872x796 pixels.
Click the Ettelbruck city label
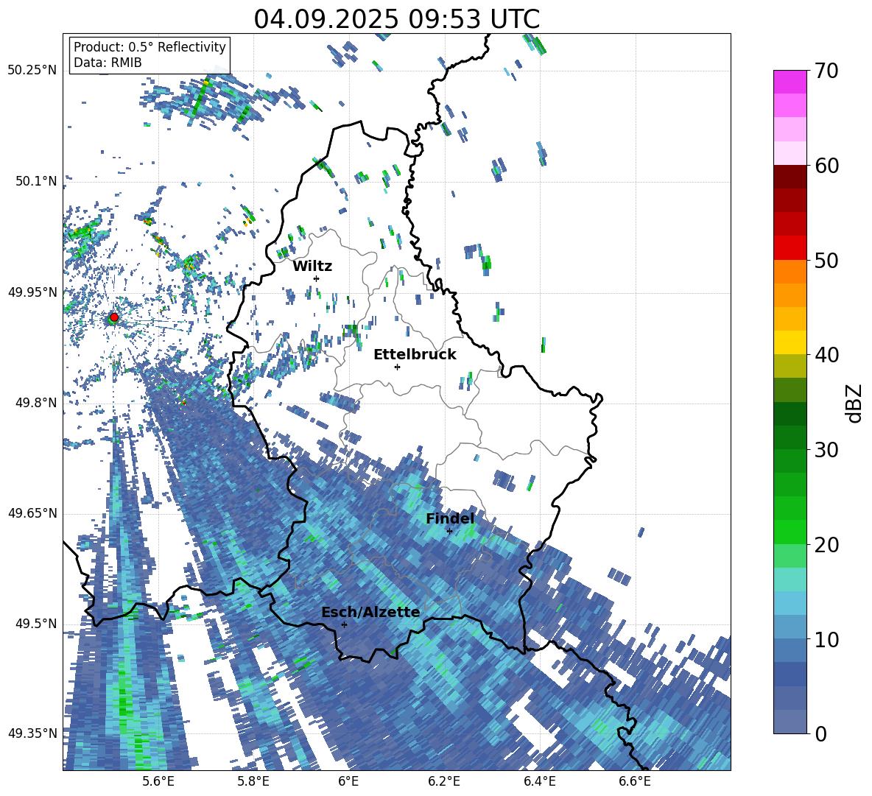(x=415, y=355)
